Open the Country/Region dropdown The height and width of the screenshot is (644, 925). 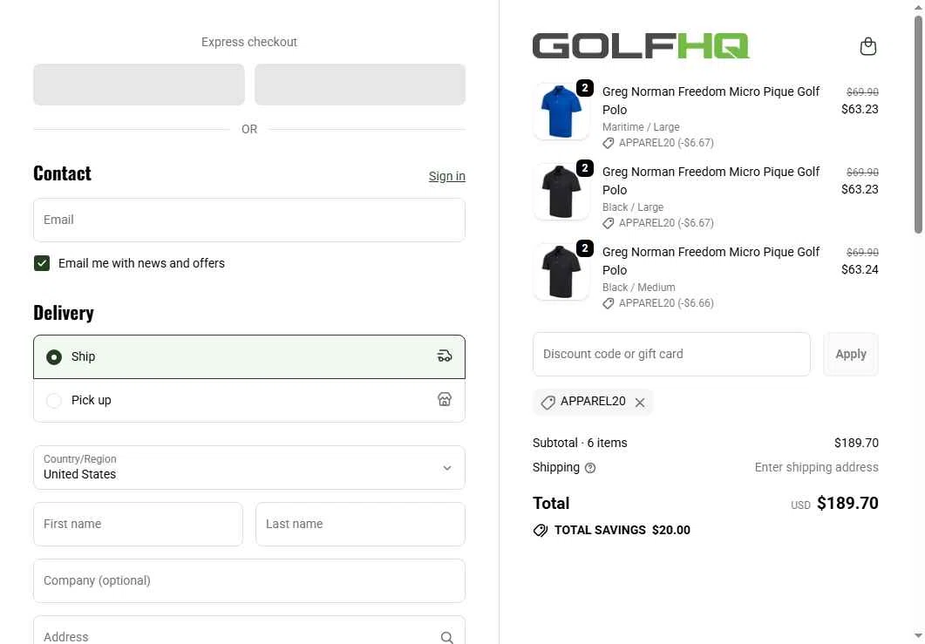[x=249, y=467]
